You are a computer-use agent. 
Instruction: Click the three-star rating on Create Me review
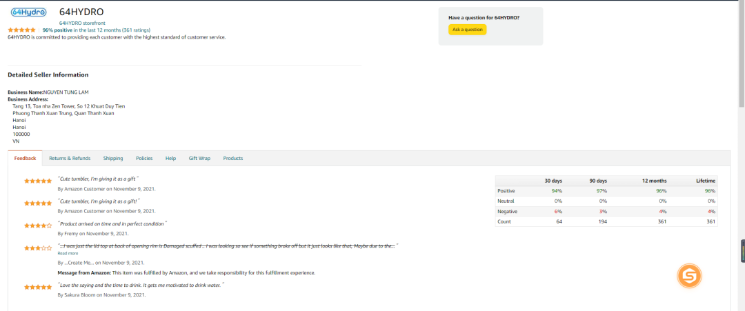[38, 248]
